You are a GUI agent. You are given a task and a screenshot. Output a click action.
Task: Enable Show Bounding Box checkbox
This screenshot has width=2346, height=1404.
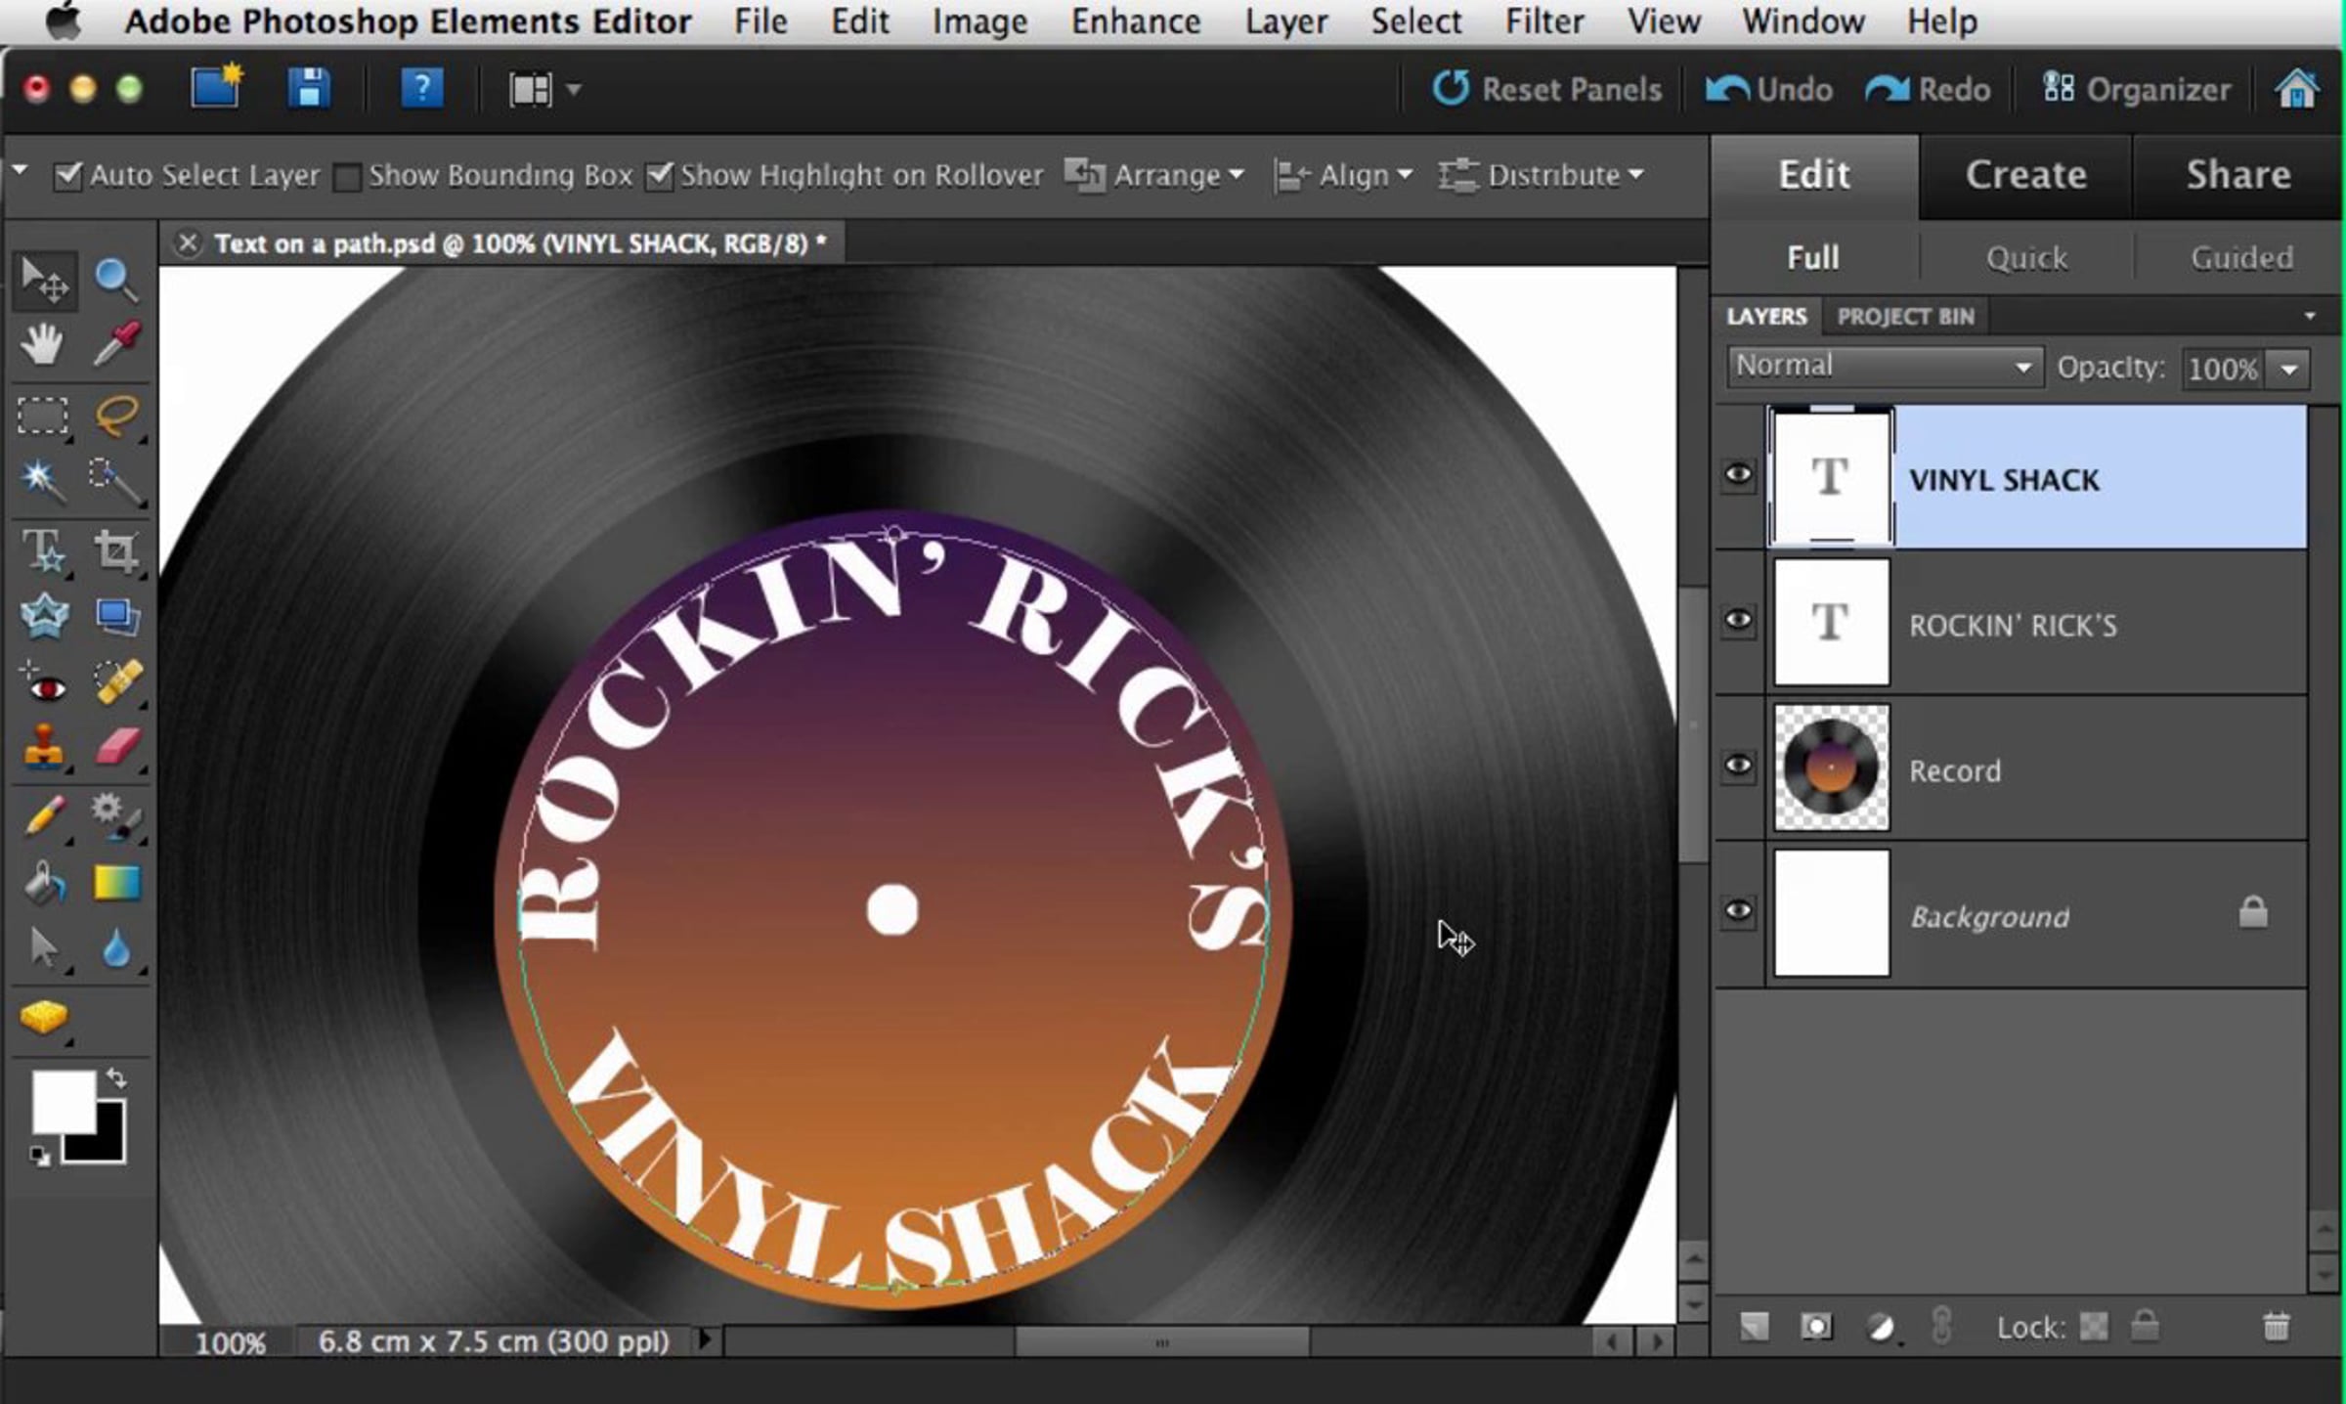point(346,177)
